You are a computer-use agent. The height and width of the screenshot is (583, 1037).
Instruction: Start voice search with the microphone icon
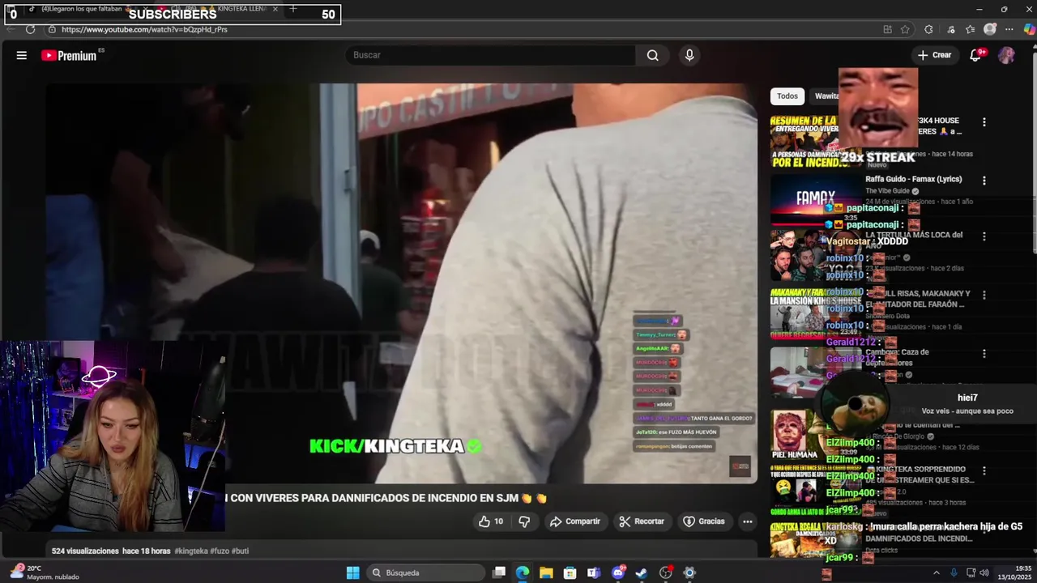(x=689, y=55)
